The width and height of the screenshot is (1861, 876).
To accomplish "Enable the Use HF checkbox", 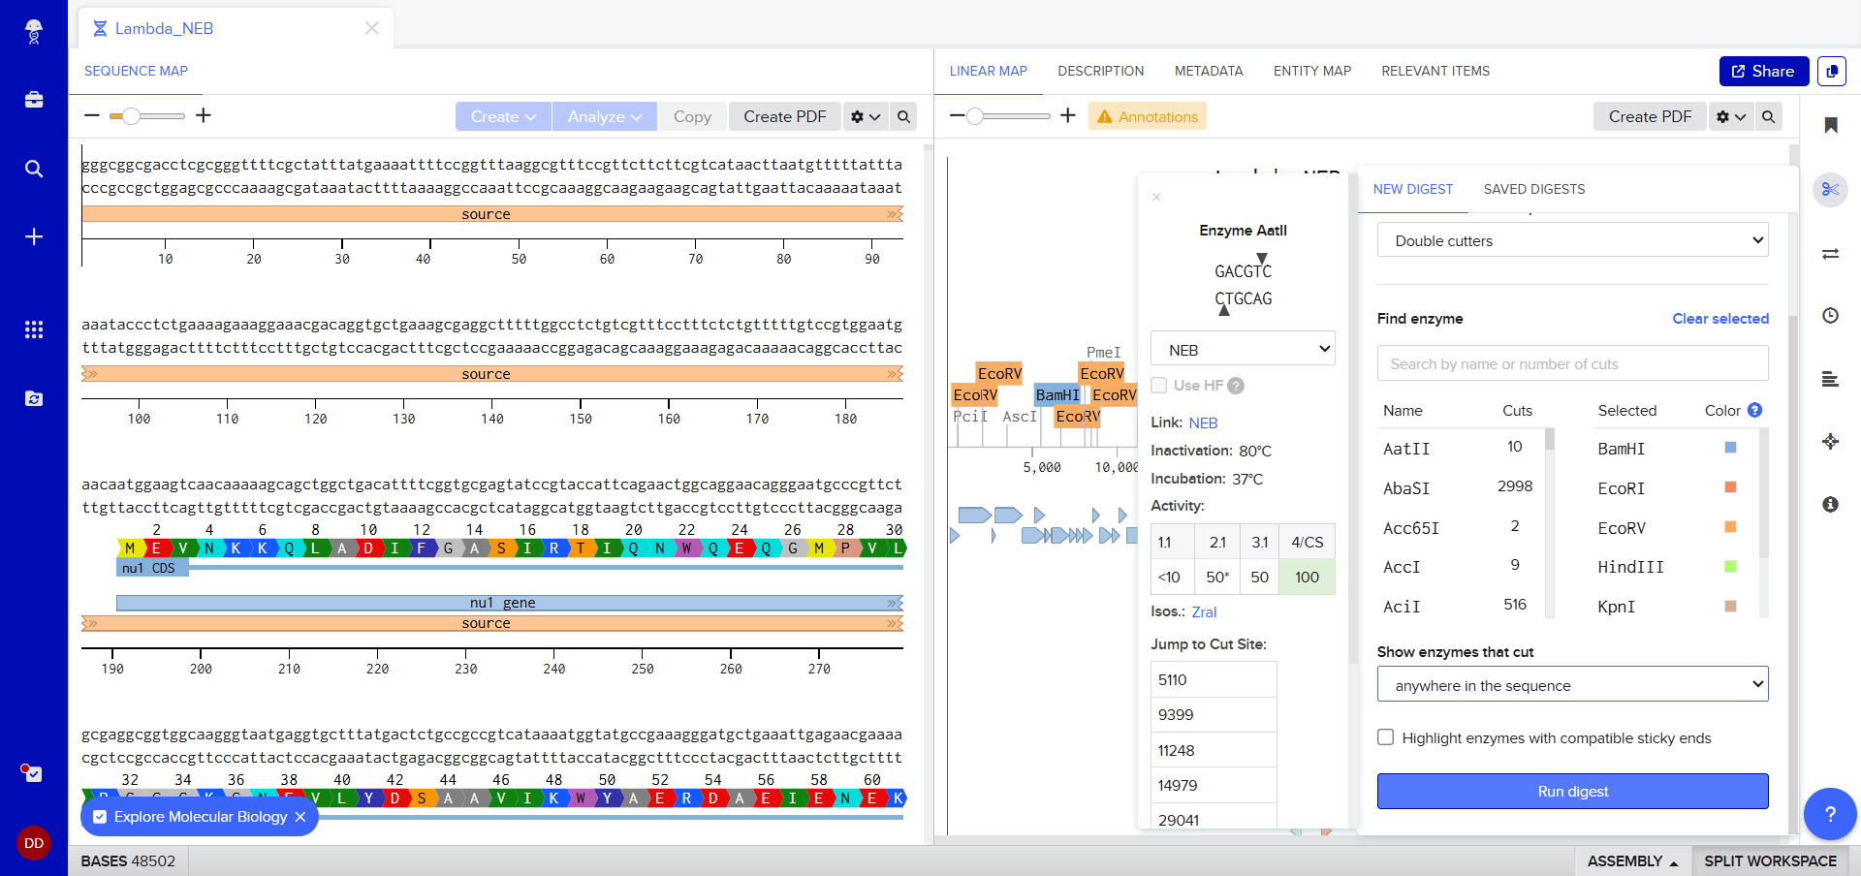I will click(x=1159, y=386).
